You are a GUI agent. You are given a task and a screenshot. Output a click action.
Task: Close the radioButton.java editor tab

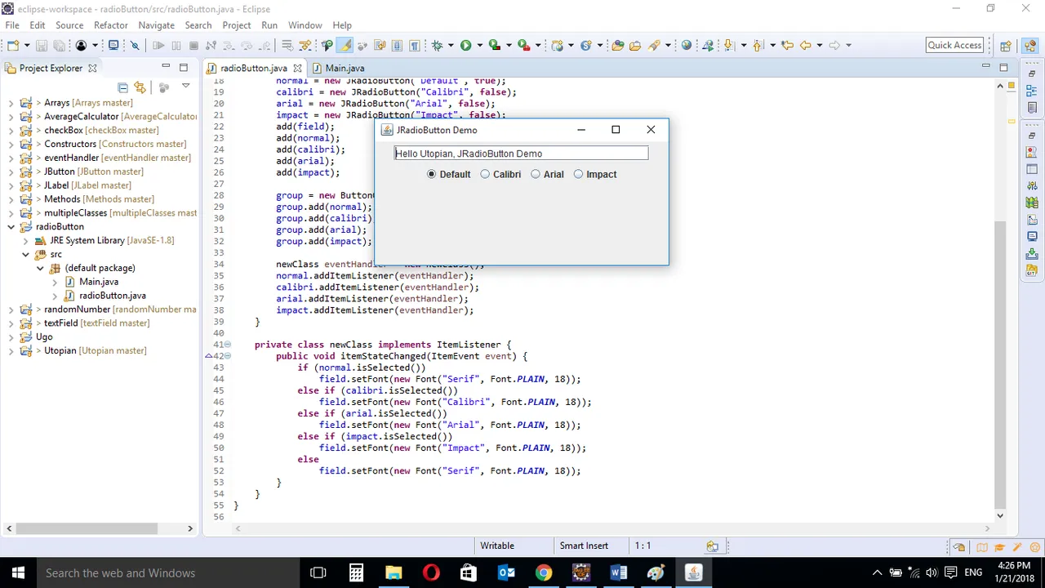pyautogui.click(x=297, y=69)
